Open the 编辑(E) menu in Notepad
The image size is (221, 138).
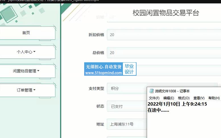click(169, 98)
